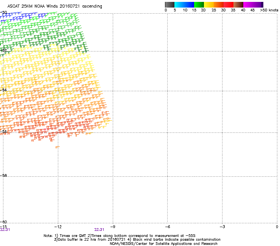The width and height of the screenshot is (280, 246).
Task: Select the red 30-35 knots color bar segment
Action: pos(229,5)
